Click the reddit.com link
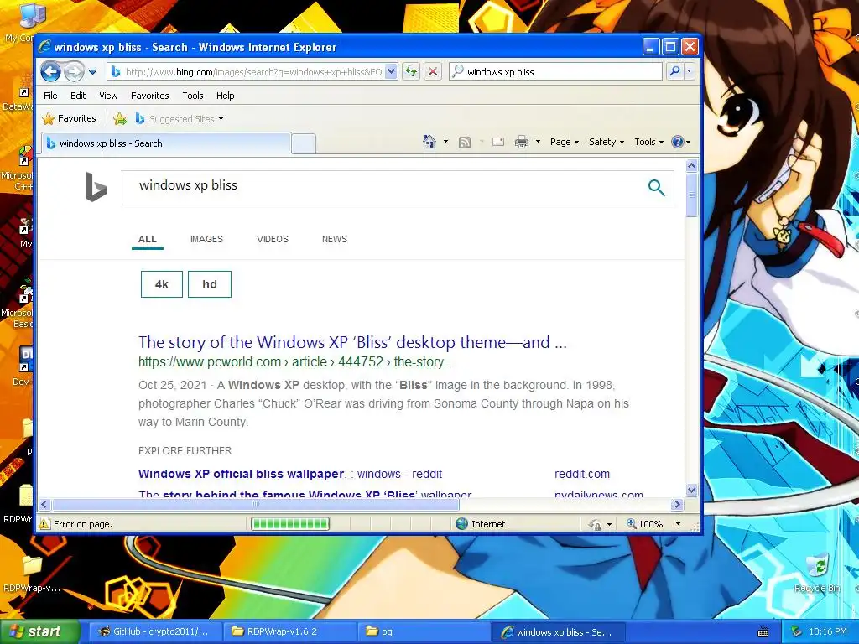The image size is (859, 644). click(582, 474)
